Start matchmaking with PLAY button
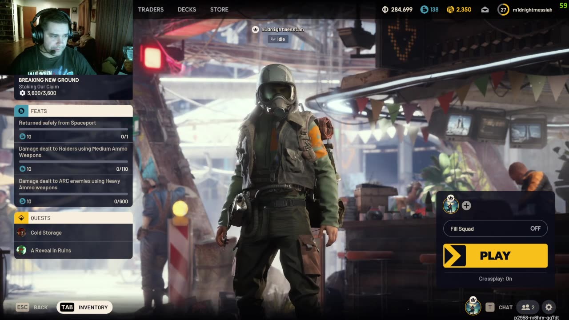The width and height of the screenshot is (569, 320). tap(495, 256)
